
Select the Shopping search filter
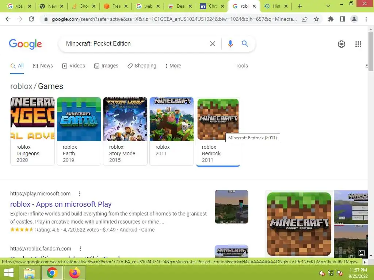click(142, 66)
